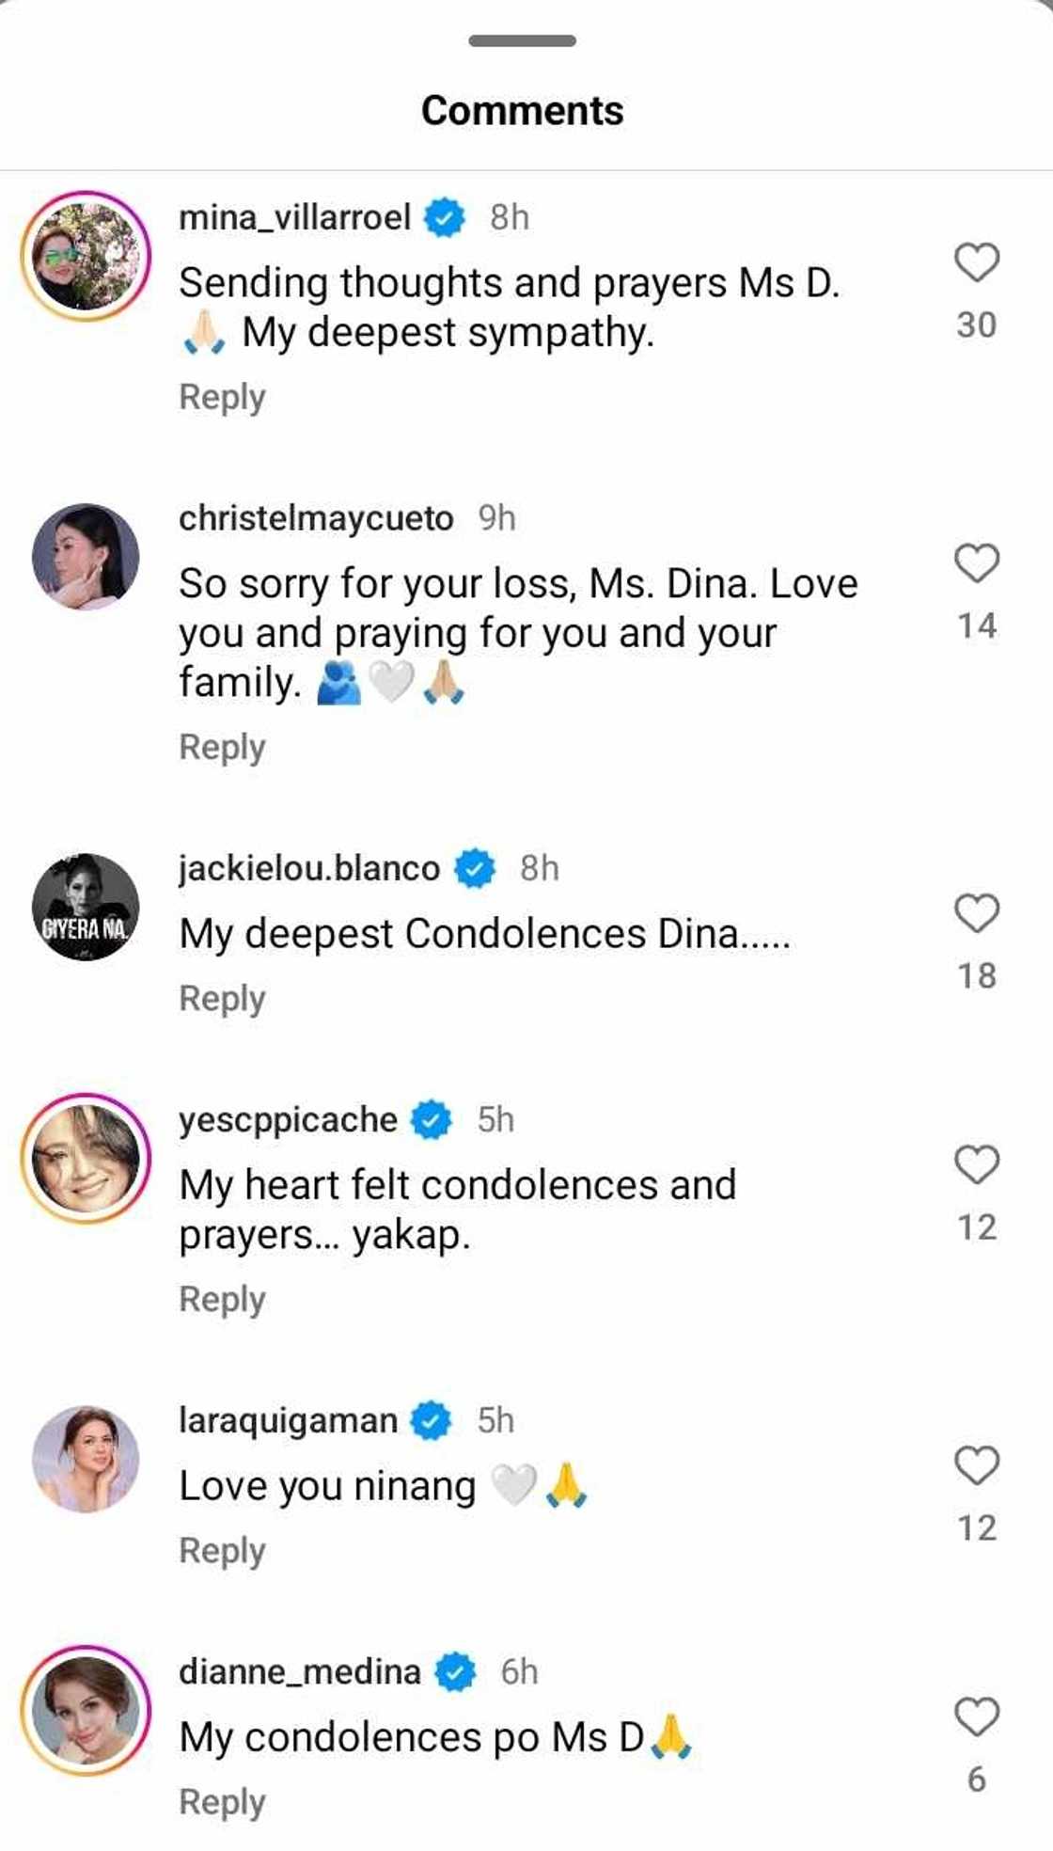Visit the dianne_medina username profile
The width and height of the screenshot is (1053, 1851).
coord(299,1671)
